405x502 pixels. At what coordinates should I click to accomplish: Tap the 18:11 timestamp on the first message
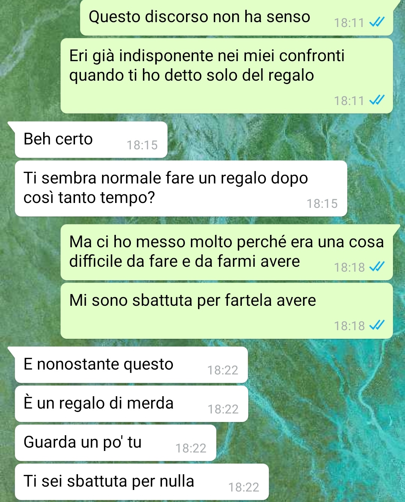point(349,23)
